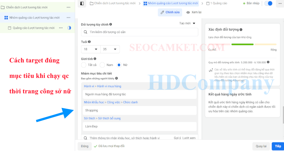Click Gợi ý link in targeting field
This screenshot has height=151, width=284.
click(177, 138)
